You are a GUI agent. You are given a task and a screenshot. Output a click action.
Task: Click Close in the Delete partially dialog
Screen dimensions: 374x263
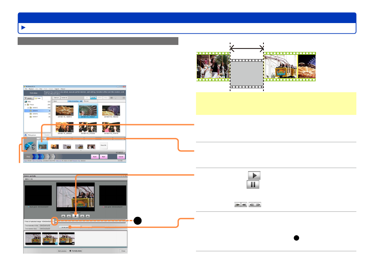[x=123, y=251]
